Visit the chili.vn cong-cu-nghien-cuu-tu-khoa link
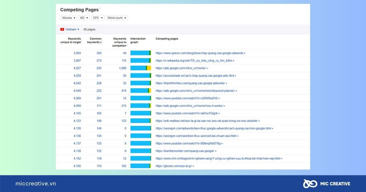Screen dimensions: 366x192 point(218,158)
